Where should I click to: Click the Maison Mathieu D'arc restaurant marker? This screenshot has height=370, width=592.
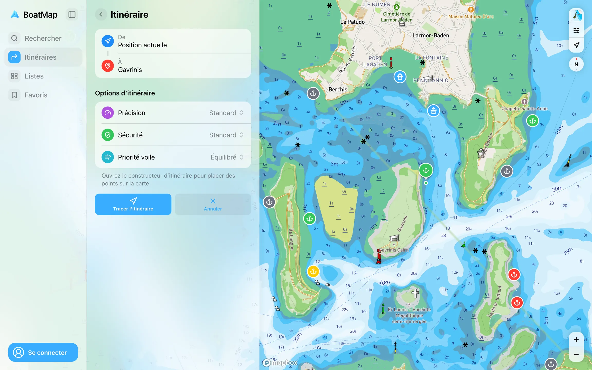(x=471, y=10)
